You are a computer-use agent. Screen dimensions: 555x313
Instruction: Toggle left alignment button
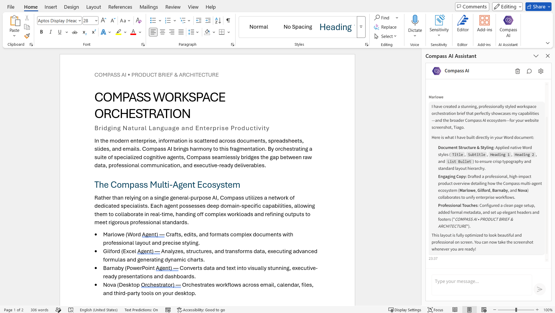(153, 32)
